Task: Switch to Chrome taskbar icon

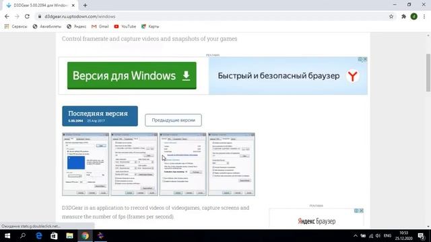Action: click(x=85, y=236)
